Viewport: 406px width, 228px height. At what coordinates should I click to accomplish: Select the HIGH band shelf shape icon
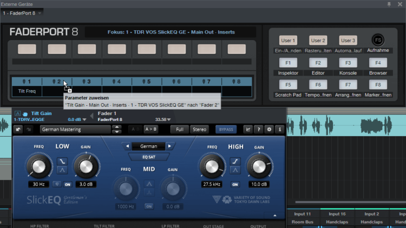235,162
